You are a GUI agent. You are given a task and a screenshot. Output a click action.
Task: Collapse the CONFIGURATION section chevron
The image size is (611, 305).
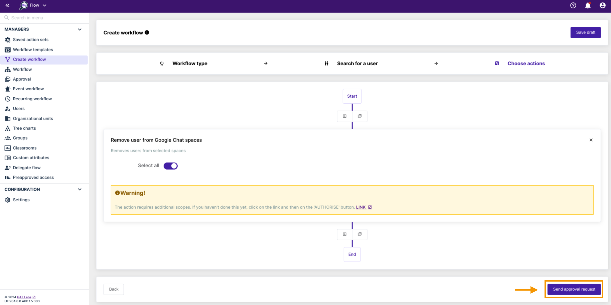(x=80, y=189)
